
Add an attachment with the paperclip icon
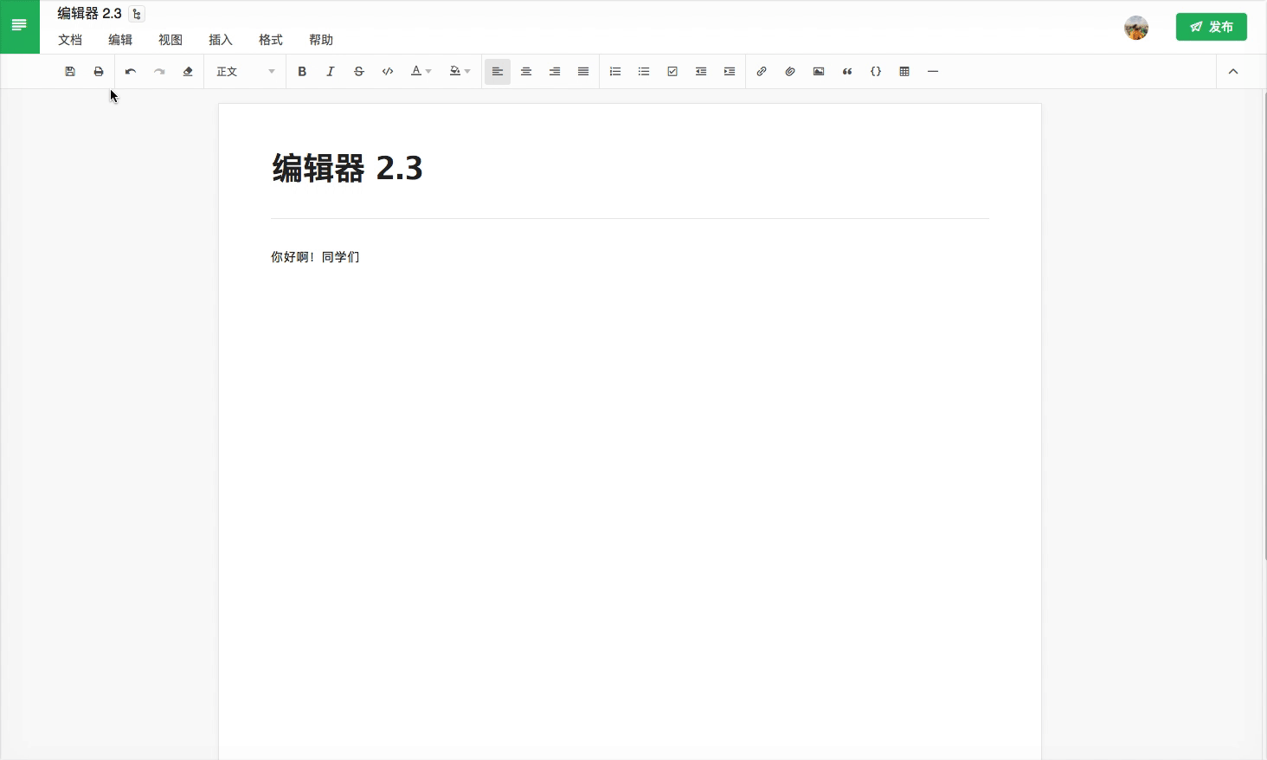point(790,72)
